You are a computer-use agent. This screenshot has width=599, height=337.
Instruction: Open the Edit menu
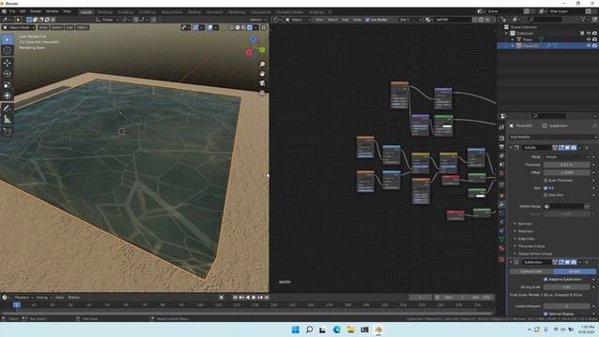(x=22, y=11)
